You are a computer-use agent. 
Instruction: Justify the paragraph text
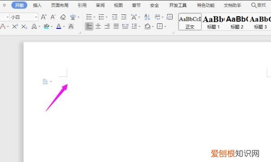point(116,27)
